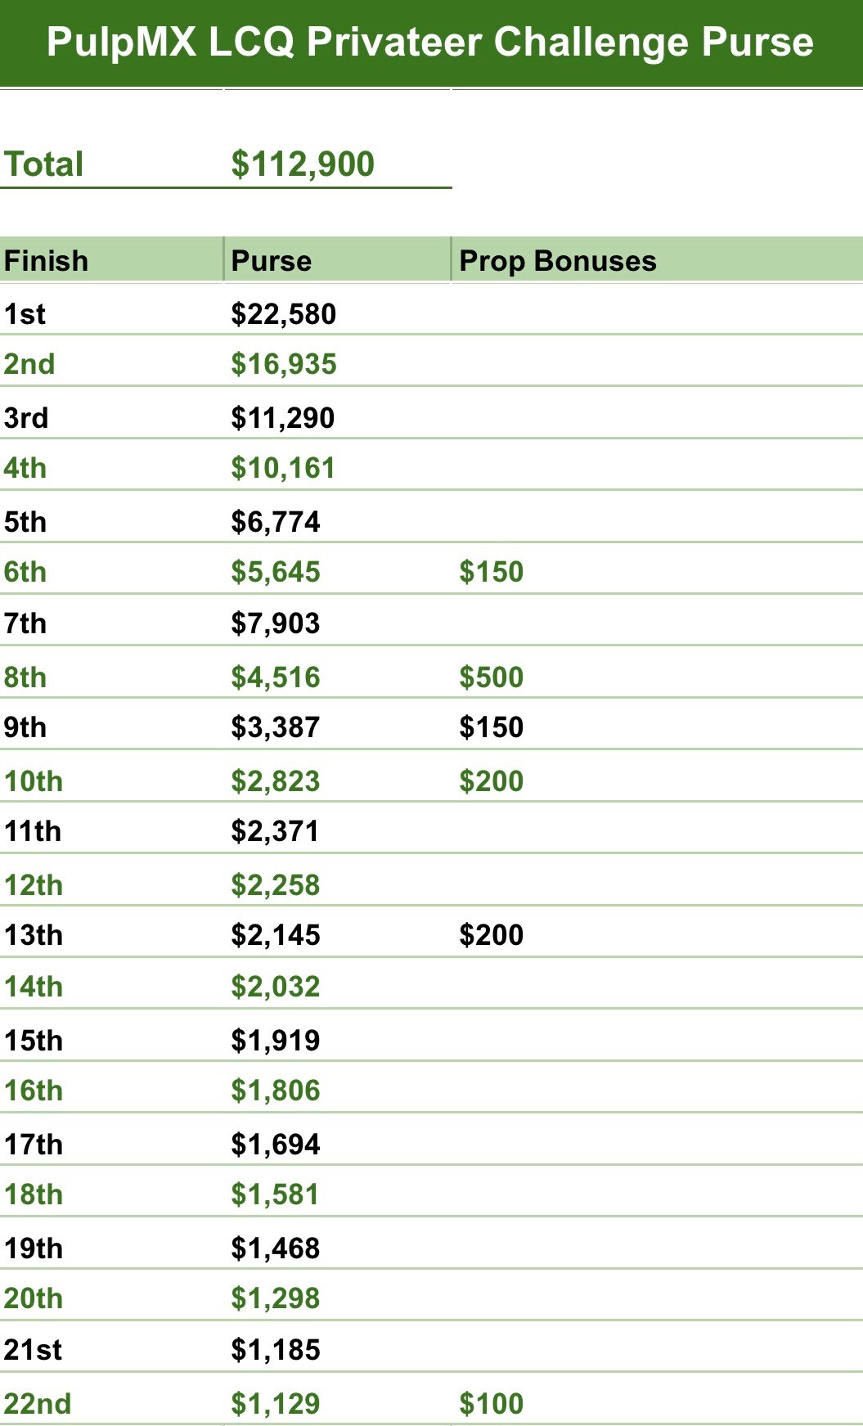Screen dimensions: 863x1426
Task: Click the 15th finish cell
Action: pyautogui.click(x=34, y=1041)
